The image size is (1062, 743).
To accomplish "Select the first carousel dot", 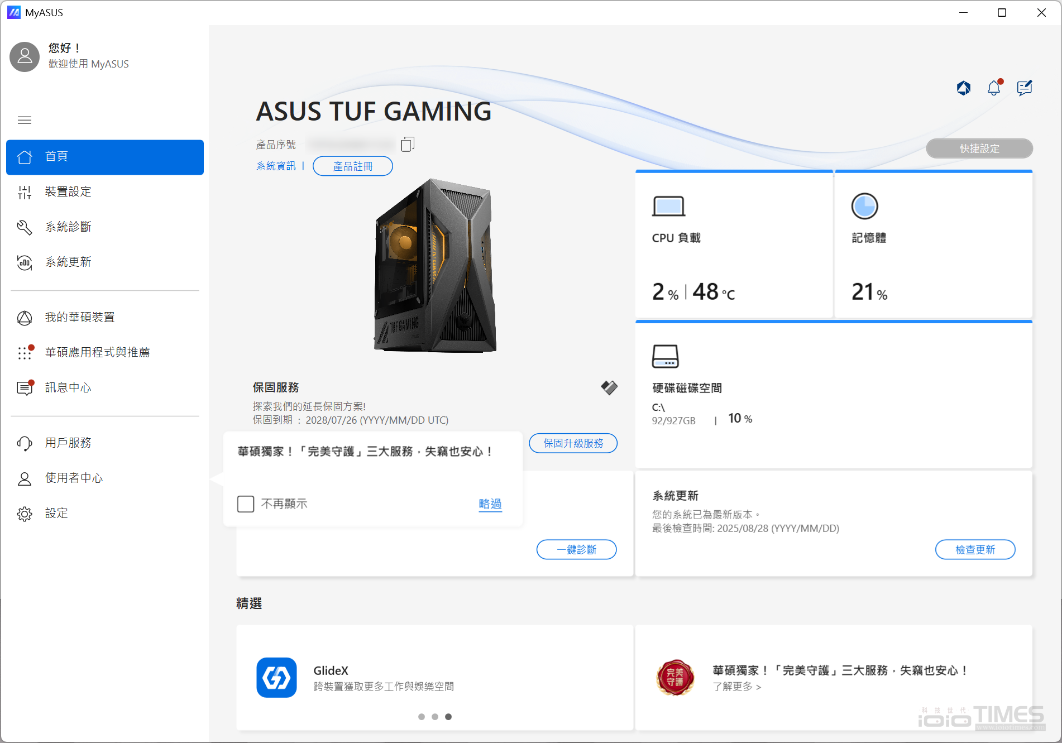I will click(422, 717).
